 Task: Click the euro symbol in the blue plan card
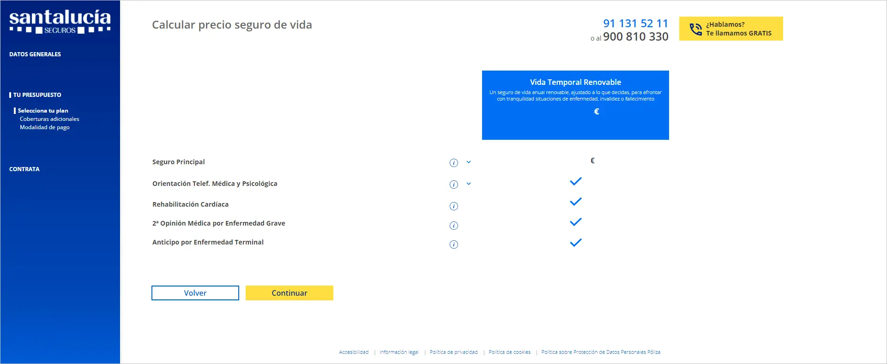(x=596, y=112)
